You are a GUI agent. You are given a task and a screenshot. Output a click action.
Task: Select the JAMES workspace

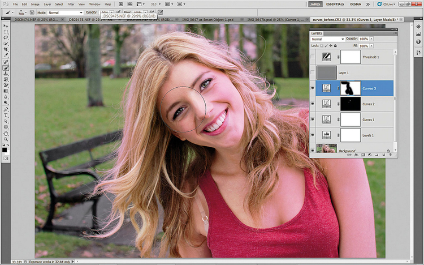[x=315, y=5]
